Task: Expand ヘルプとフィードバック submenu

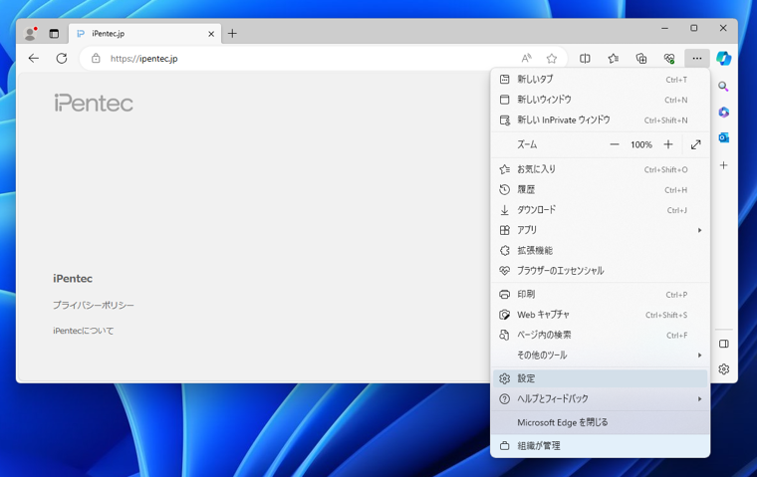Action: pos(600,398)
